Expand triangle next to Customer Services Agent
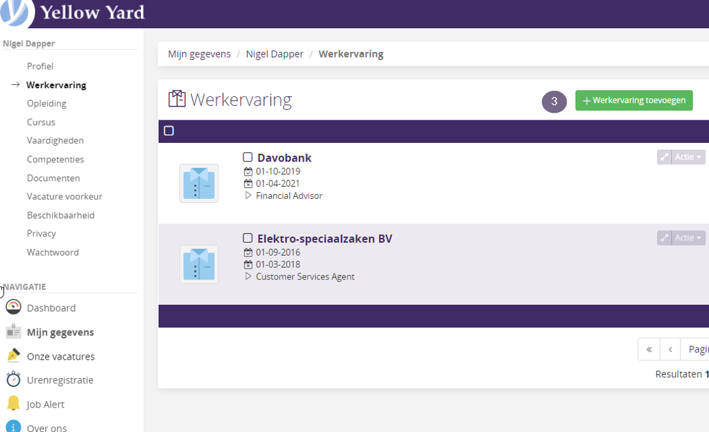Viewport: 709px width, 432px height. pyautogui.click(x=248, y=276)
